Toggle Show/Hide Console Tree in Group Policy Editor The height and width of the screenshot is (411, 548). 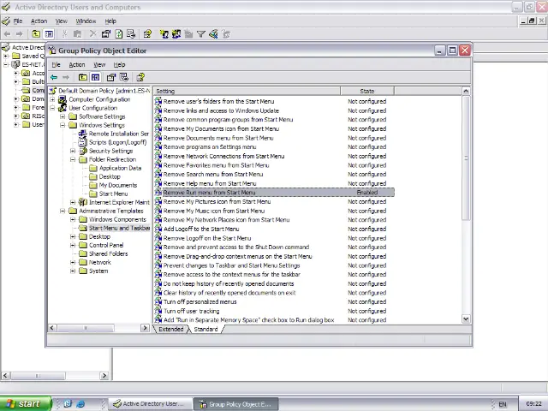coord(95,77)
